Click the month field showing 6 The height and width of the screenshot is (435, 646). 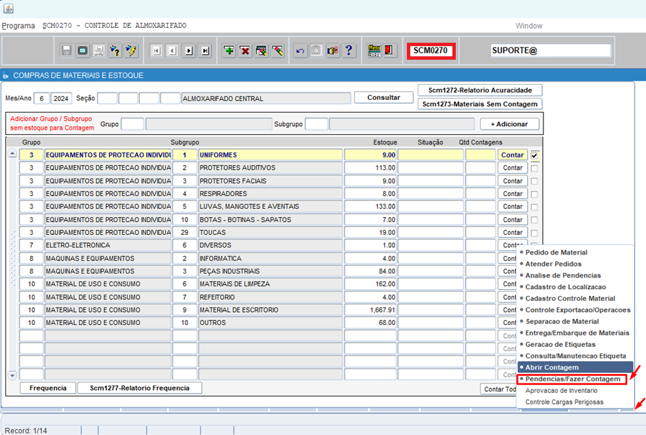click(41, 99)
